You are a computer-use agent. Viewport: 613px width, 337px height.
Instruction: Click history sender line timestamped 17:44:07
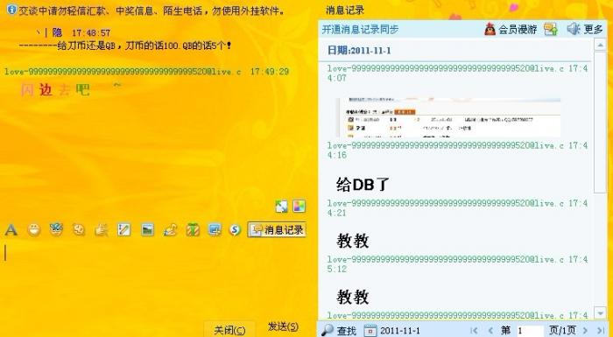[457, 74]
